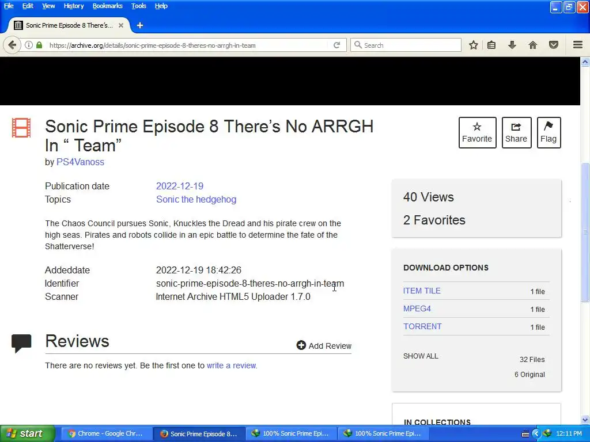Viewport: 590px width, 442px height.
Task: Download the MPEG4 file option
Action: click(417, 308)
